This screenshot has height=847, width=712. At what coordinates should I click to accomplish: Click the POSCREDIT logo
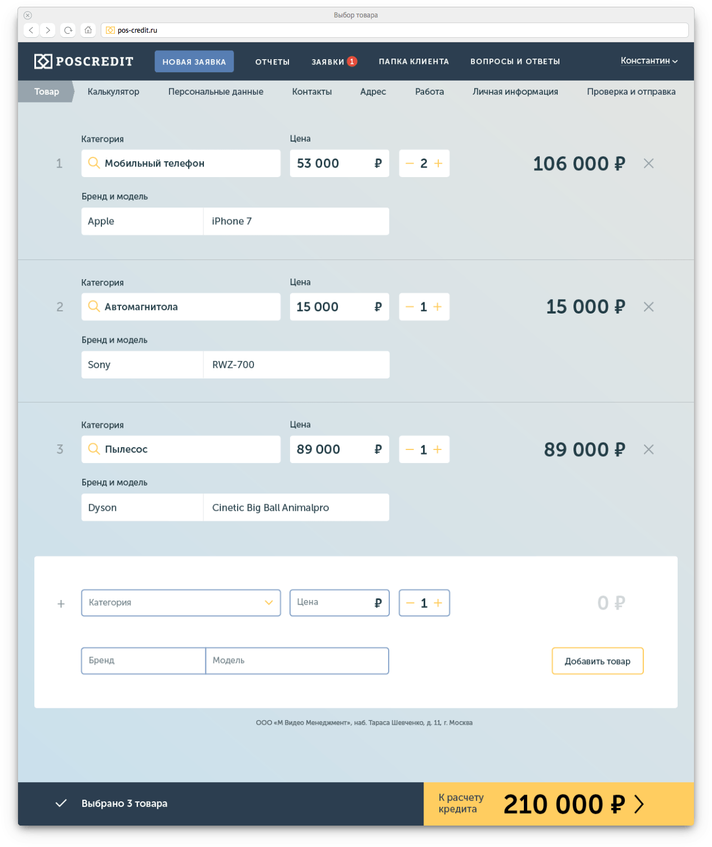[84, 61]
